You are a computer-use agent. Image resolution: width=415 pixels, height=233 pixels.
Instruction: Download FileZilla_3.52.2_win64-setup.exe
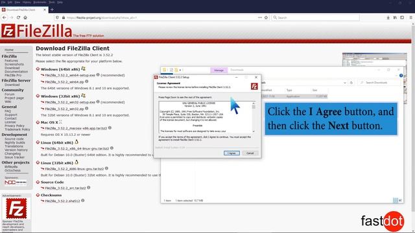click(70, 75)
